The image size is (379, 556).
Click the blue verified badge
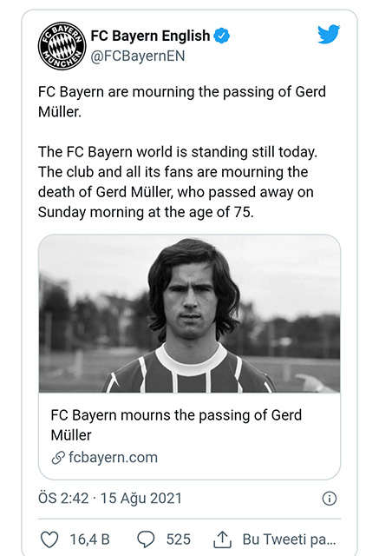click(x=222, y=36)
